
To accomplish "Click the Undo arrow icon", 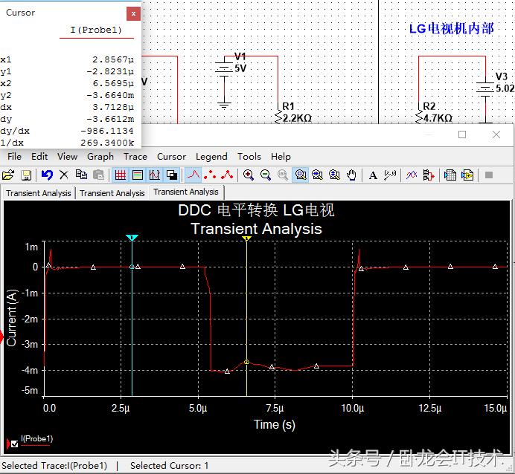I will click(47, 175).
